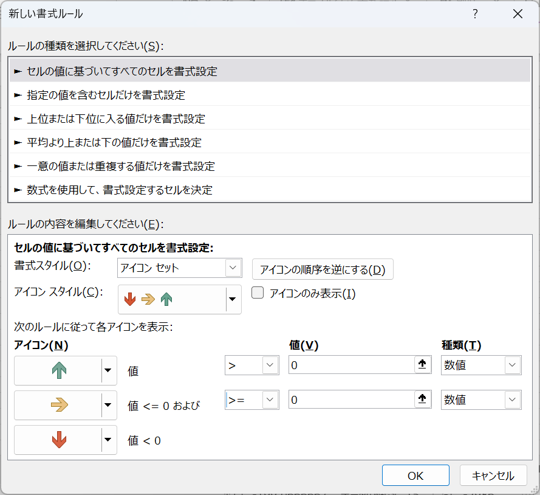This screenshot has width=540, height=495.
Task: Select rule type 一意の値または重複する値だけを書式設定
Action: point(270,166)
